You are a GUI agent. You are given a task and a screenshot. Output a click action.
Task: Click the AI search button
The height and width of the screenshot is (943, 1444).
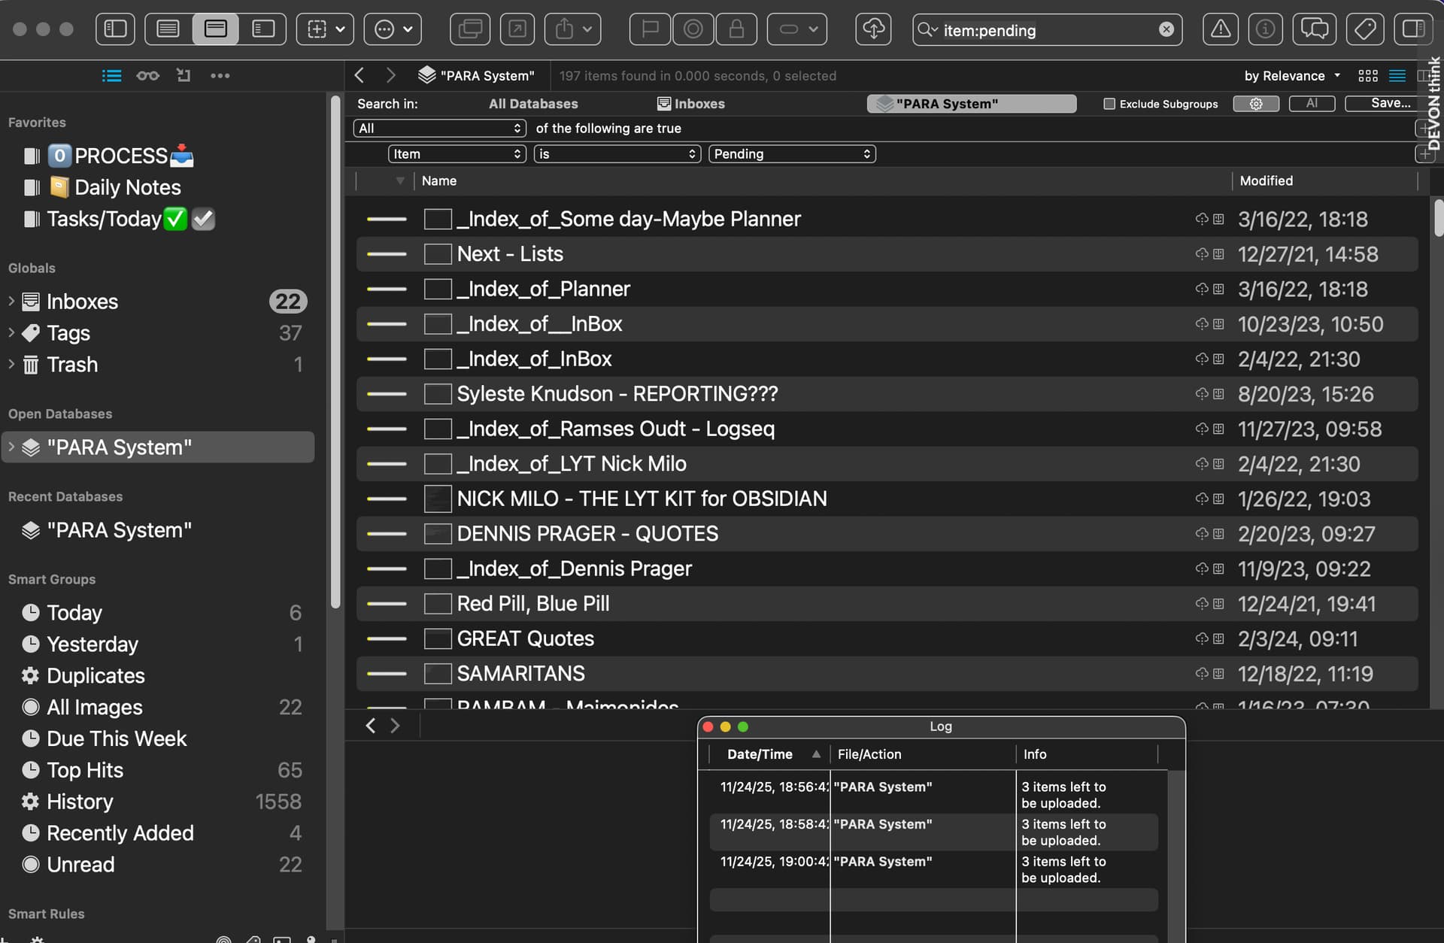[1312, 104]
